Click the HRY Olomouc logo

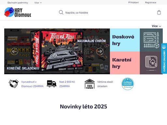(18, 12)
